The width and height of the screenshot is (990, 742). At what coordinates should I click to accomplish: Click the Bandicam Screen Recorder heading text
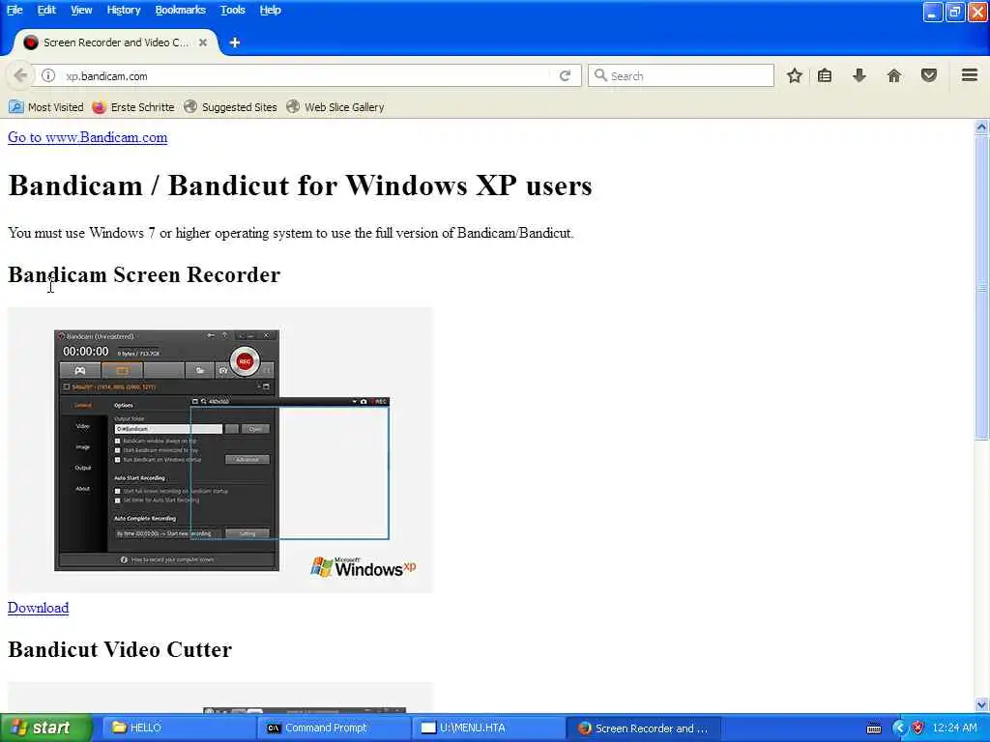[144, 274]
